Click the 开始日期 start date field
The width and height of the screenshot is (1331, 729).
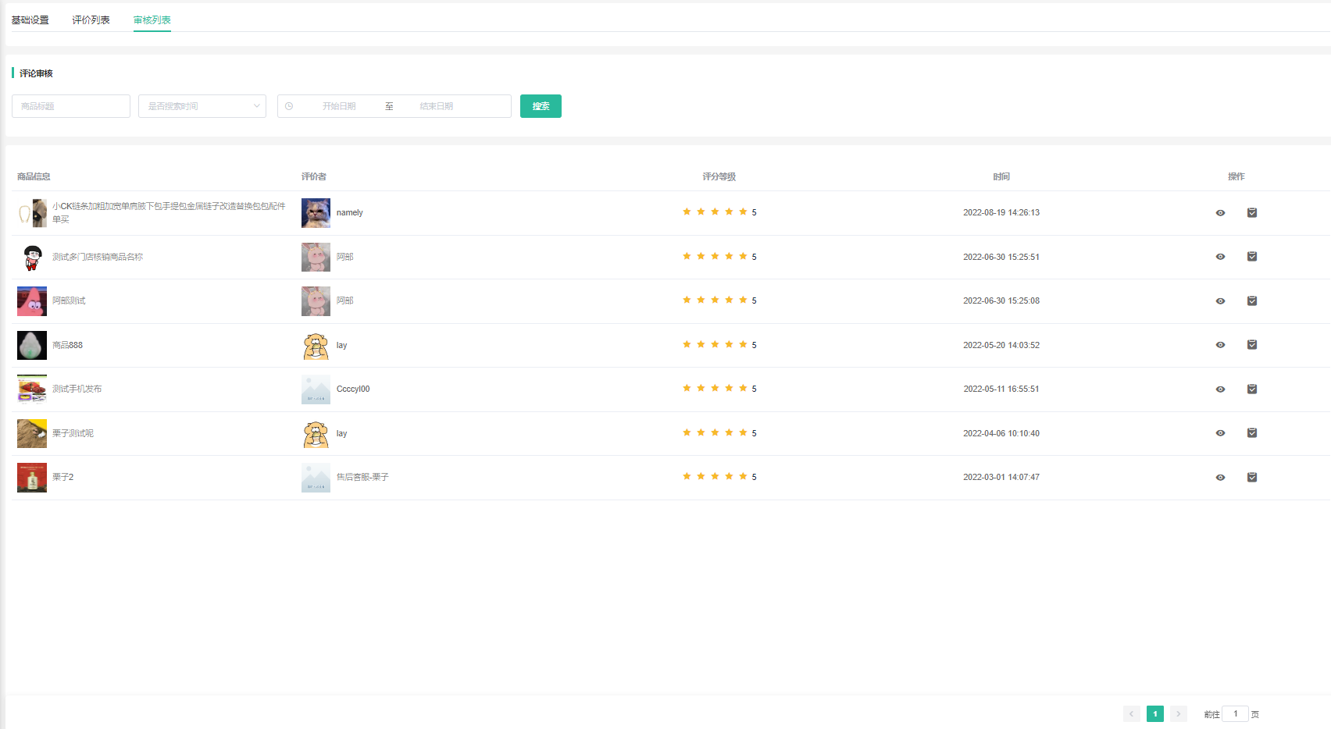339,106
